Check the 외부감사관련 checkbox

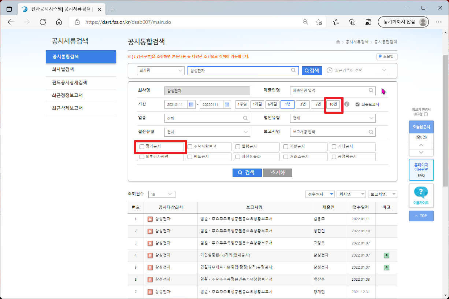(x=142, y=157)
